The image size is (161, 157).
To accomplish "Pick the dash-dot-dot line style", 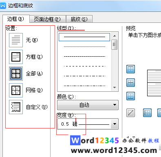I will (84, 86).
